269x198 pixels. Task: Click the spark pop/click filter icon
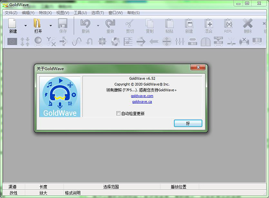click(x=231, y=42)
